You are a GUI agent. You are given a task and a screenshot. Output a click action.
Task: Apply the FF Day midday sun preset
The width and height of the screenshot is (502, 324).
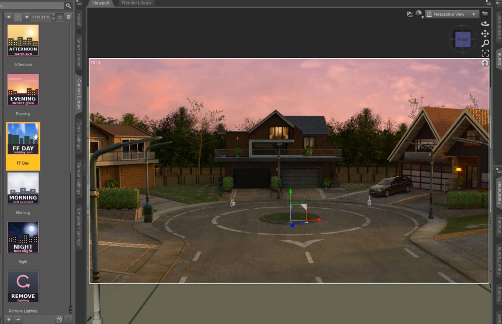[23, 139]
